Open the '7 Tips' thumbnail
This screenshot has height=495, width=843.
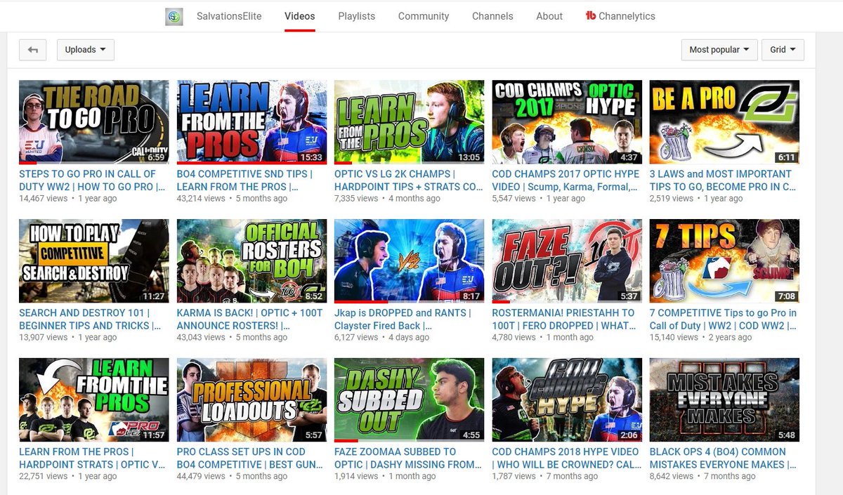724,261
